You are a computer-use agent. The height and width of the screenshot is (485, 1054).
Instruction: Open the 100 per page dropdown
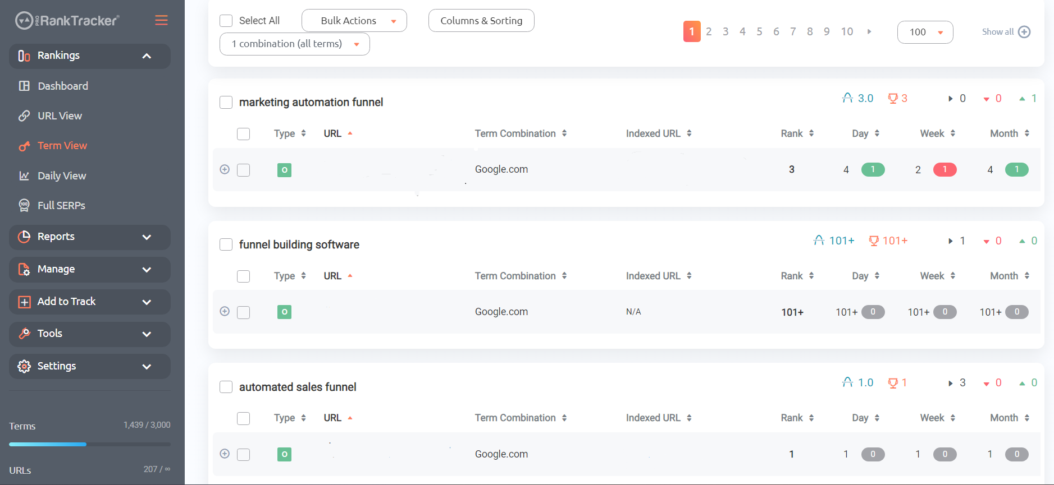(x=925, y=32)
